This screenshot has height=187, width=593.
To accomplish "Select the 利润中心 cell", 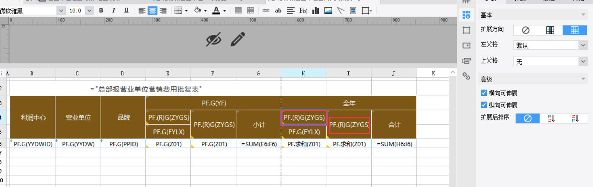I will coord(33,117).
